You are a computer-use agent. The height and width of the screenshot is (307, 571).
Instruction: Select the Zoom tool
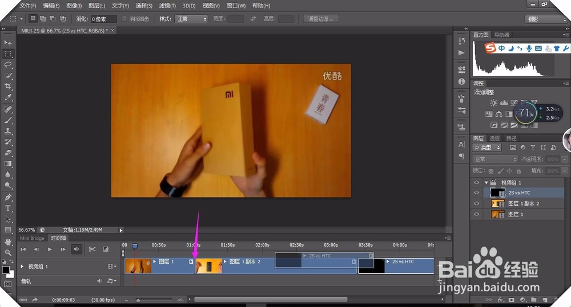tap(7, 252)
